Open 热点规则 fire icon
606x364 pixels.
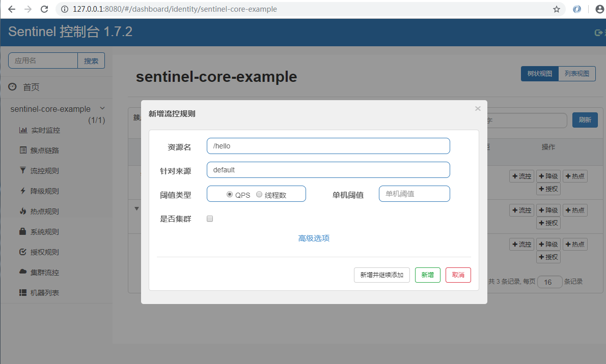point(23,211)
